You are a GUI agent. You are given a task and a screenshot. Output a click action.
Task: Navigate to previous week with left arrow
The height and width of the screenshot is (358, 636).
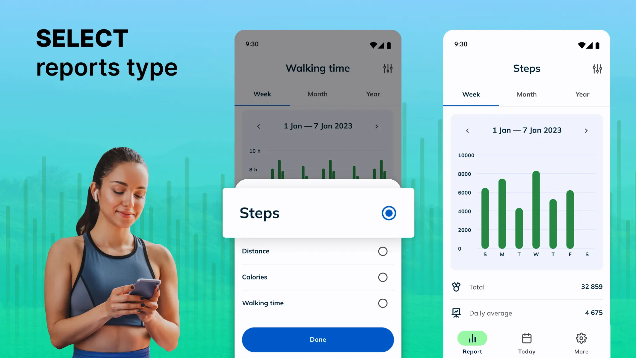[467, 130]
